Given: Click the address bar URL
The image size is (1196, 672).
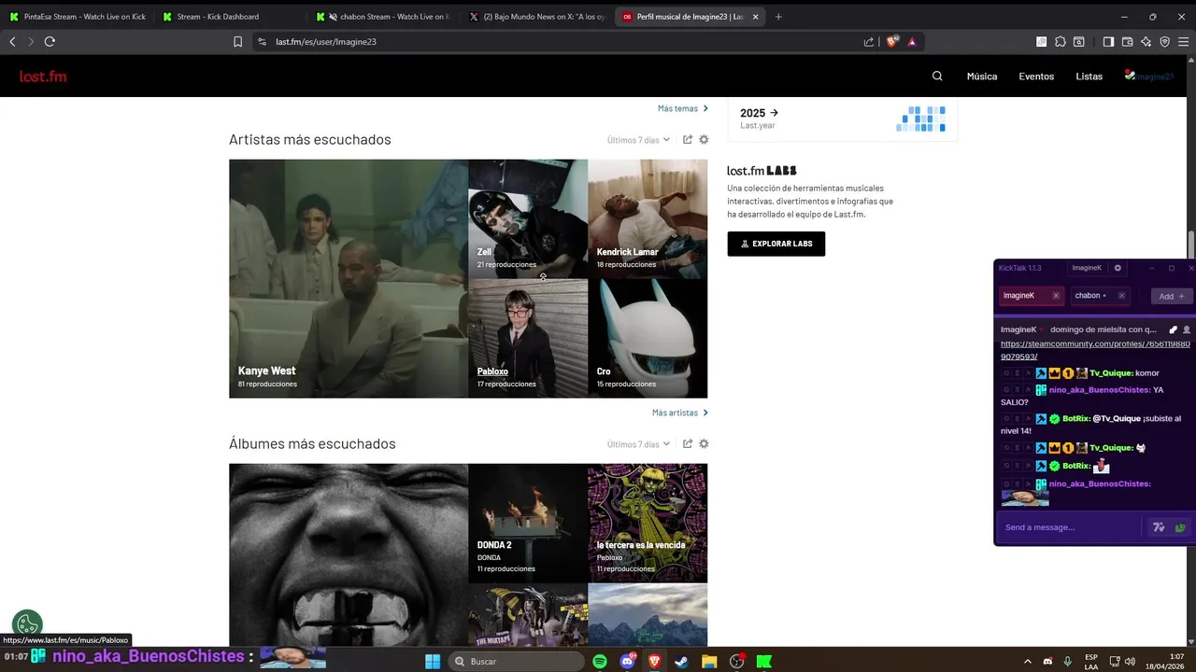Looking at the screenshot, I should (326, 42).
